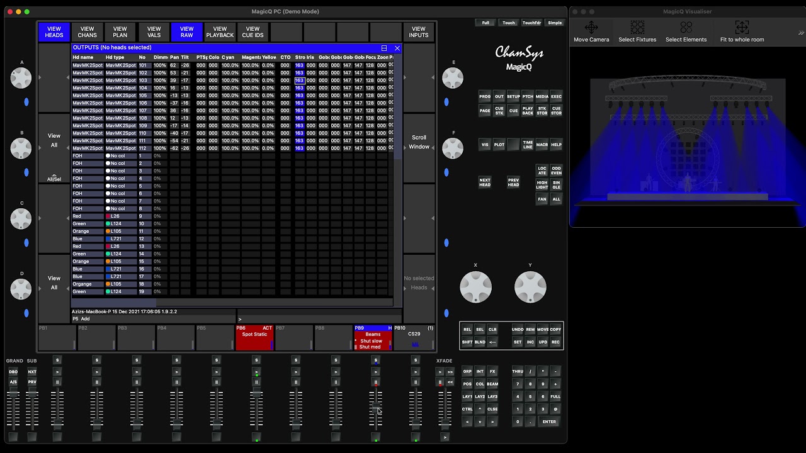The height and width of the screenshot is (453, 806).
Task: Close the Outputs window with X
Action: click(x=397, y=48)
